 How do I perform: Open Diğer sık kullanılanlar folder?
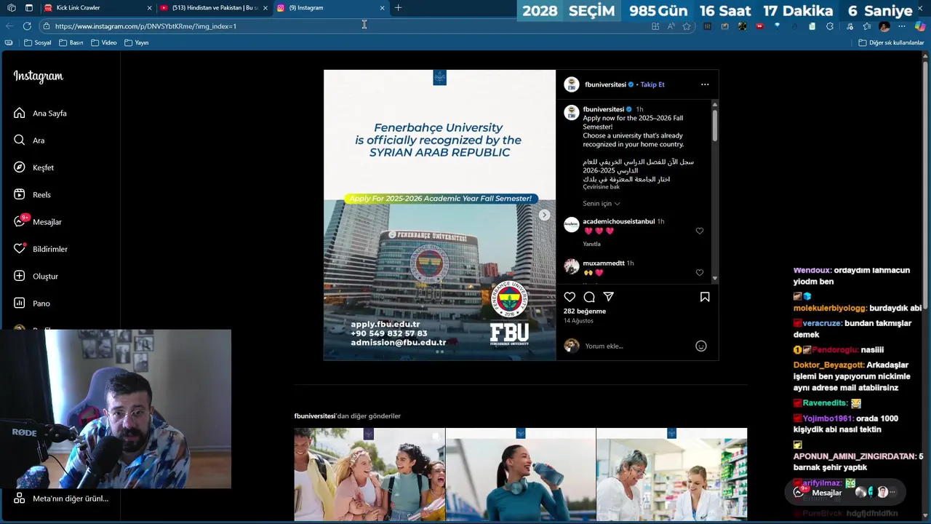coord(891,43)
